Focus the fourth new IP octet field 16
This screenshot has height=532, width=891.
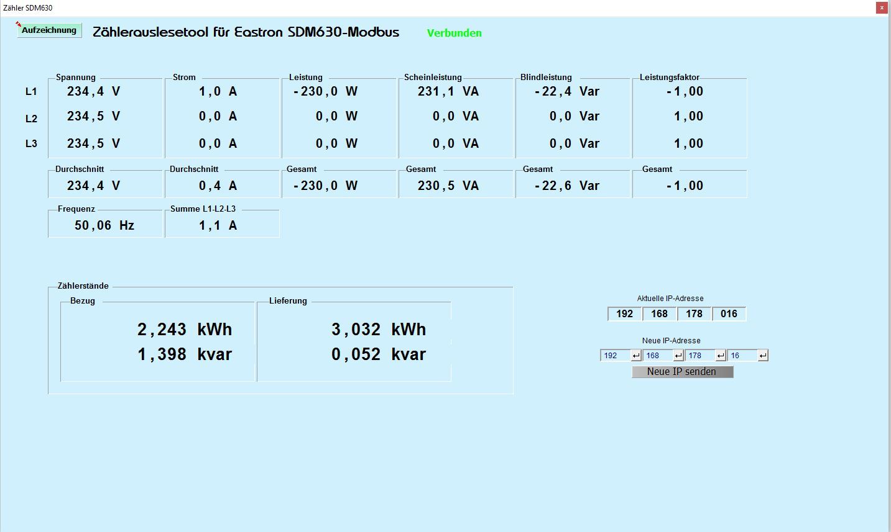742,355
